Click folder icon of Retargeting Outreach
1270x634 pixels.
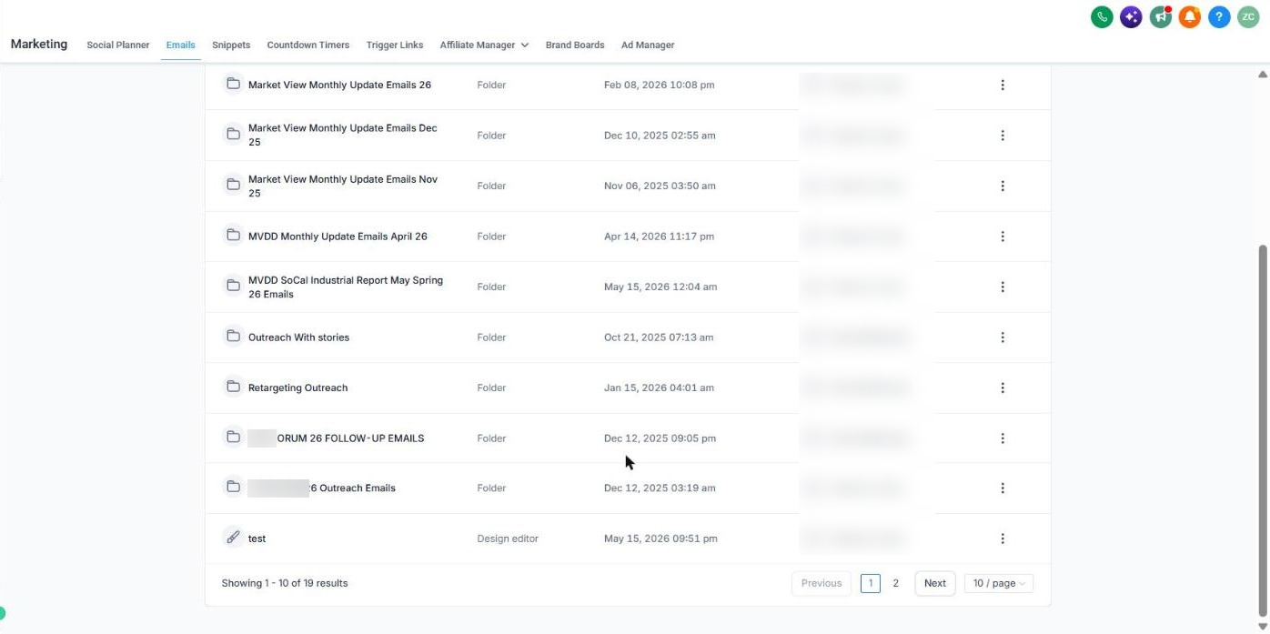tap(233, 387)
